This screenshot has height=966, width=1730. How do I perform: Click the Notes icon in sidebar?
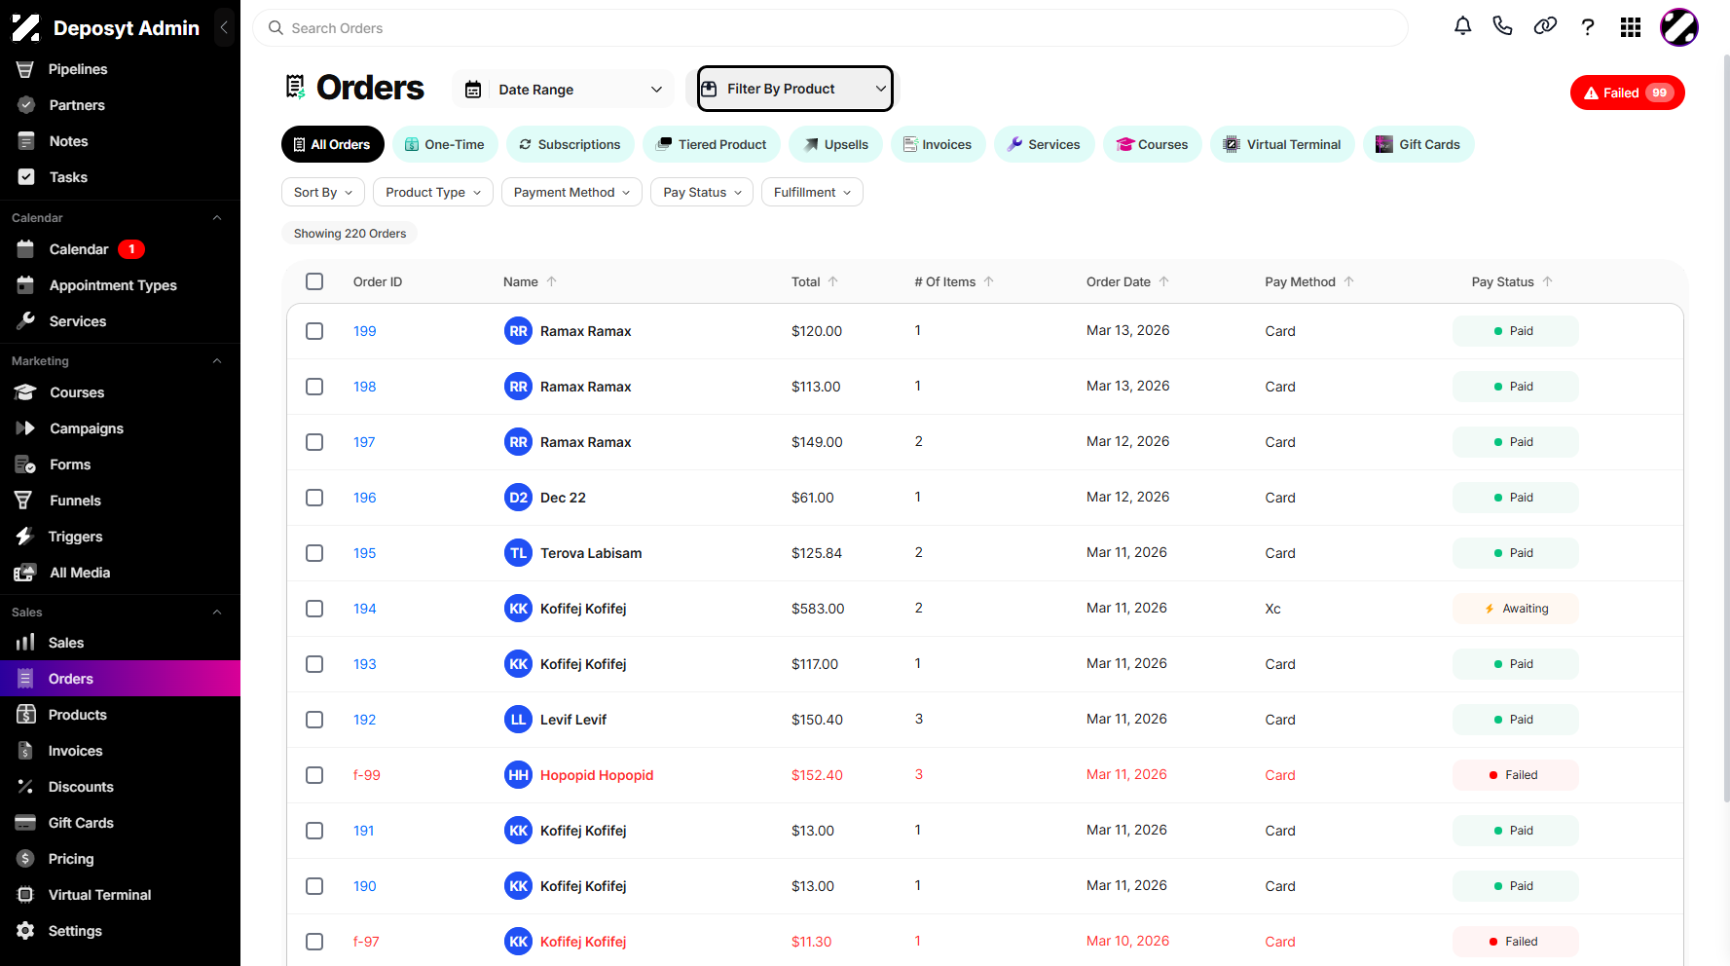[x=26, y=141]
